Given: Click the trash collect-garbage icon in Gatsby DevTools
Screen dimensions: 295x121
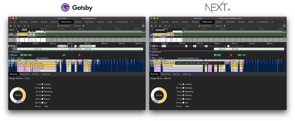Looking at the screenshot, I should click(84, 26).
